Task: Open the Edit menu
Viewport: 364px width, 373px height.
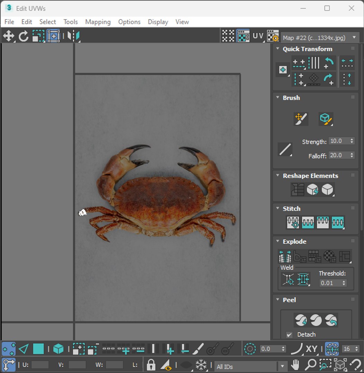Action: 27,22
